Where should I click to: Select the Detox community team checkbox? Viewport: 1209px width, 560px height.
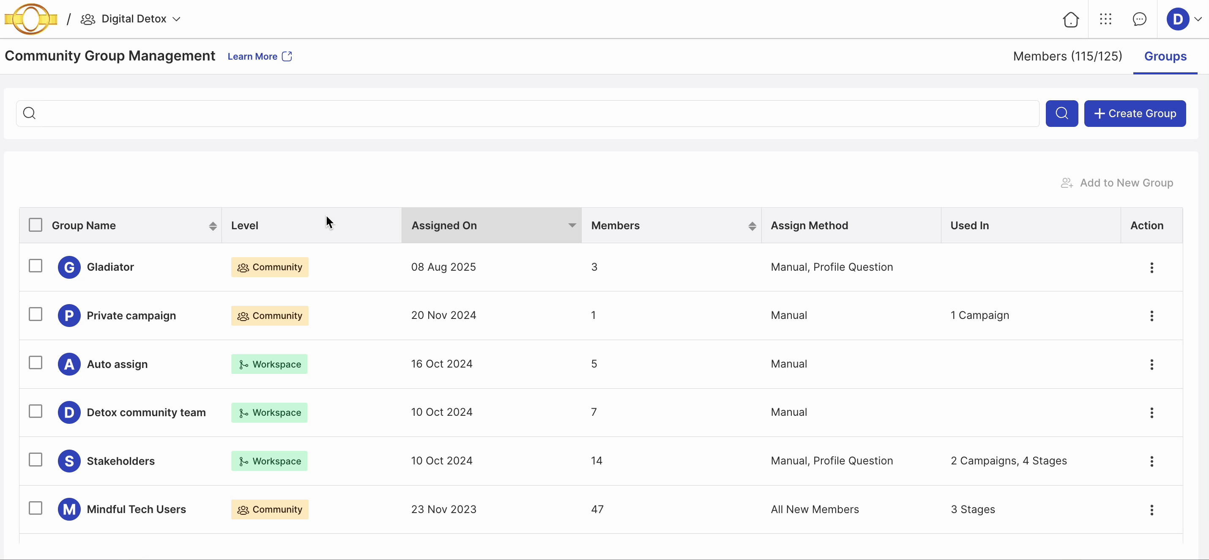(35, 412)
